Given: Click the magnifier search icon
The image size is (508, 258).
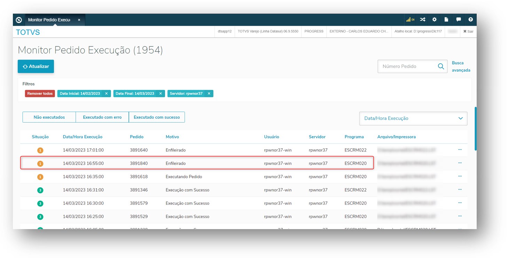Looking at the screenshot, I should click(x=441, y=66).
